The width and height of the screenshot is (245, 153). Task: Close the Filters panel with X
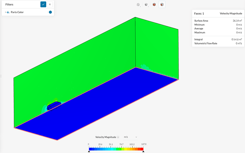tap(50, 4)
